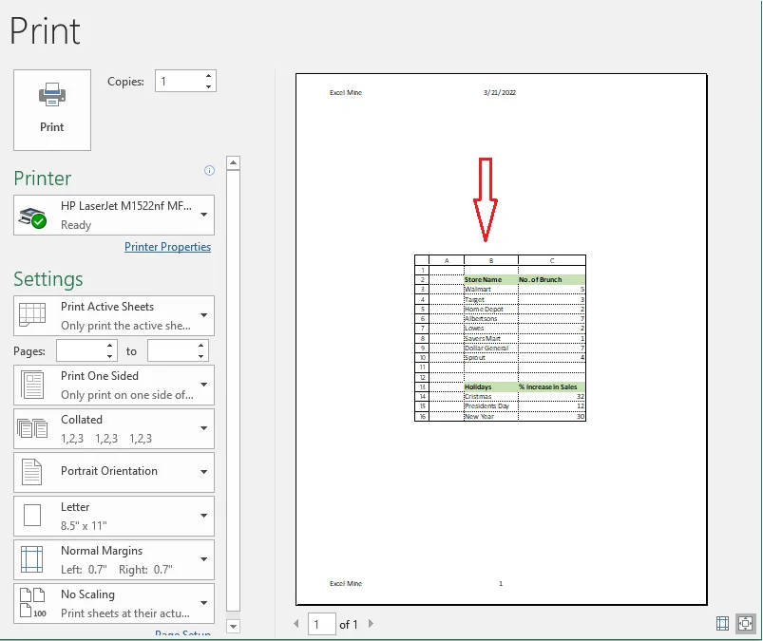Open Printer Properties link
Viewport: 763px width, 641px height.
pos(167,247)
